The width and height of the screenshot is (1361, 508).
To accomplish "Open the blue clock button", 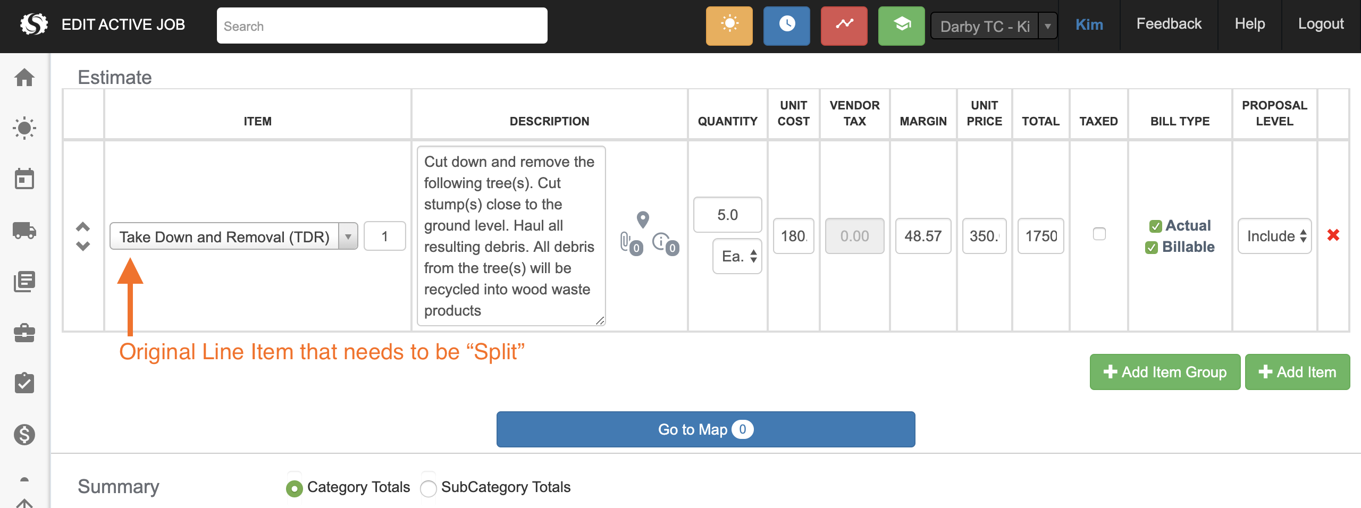I will coord(786,26).
